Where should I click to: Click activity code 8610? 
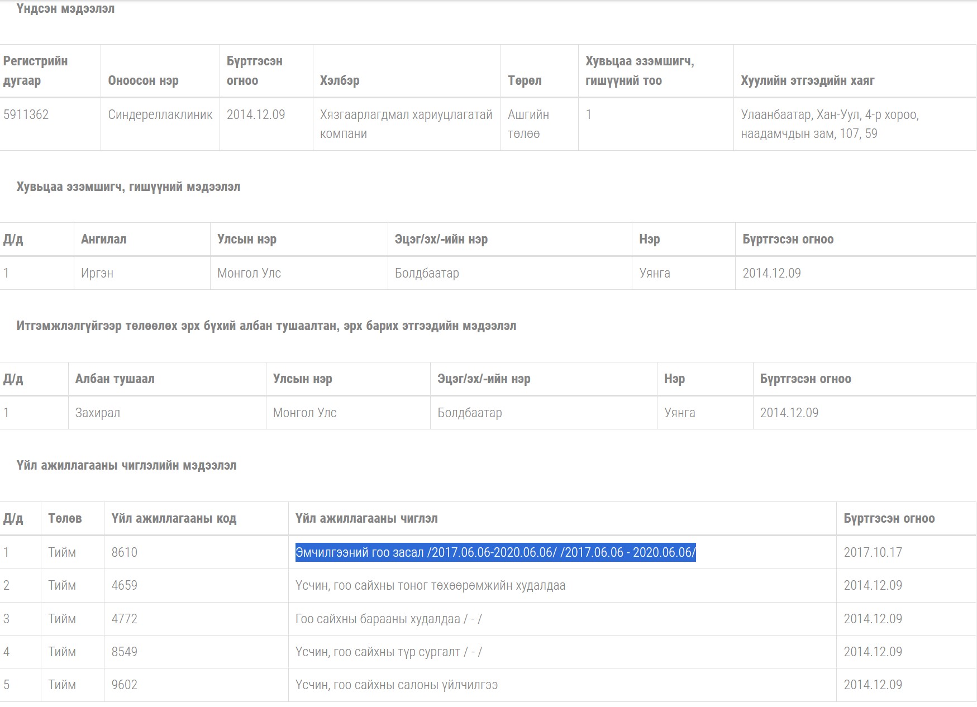pos(124,552)
